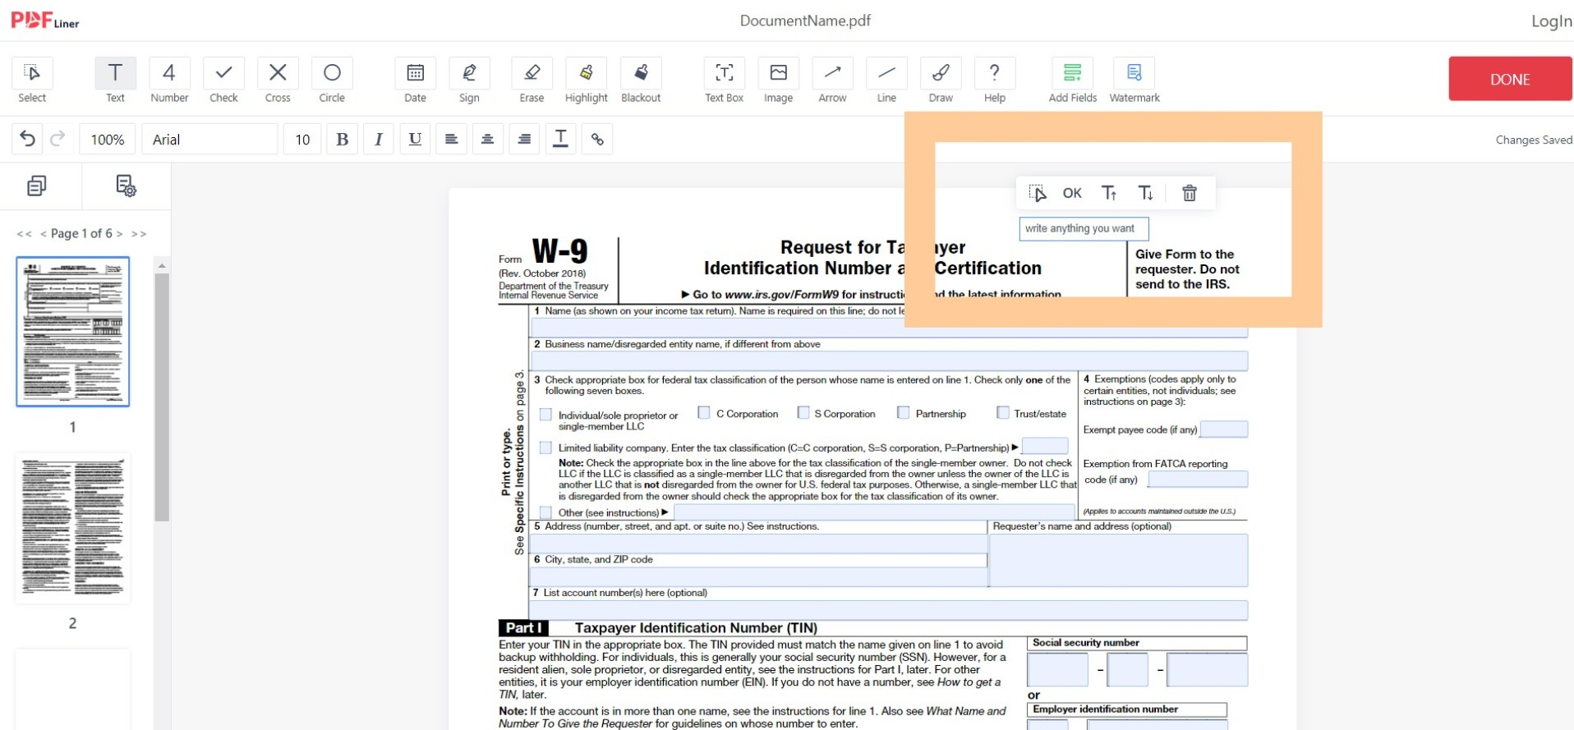This screenshot has width=1574, height=730.
Task: Open the 100% zoom level dropdown
Action: point(108,139)
